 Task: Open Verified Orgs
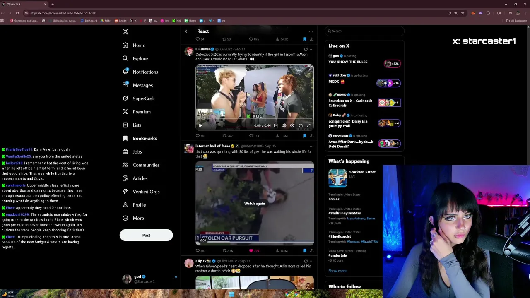point(141,191)
